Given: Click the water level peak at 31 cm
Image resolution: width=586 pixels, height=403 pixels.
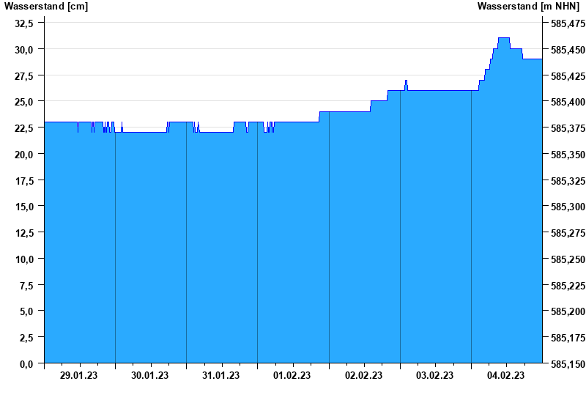Looking at the screenshot, I should tap(504, 38).
